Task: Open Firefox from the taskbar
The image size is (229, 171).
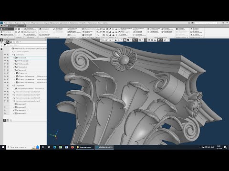Action: [73, 147]
